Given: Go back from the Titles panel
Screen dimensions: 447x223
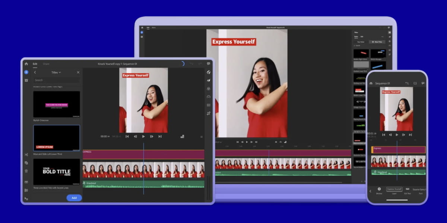Looking at the screenshot, I should click(35, 72).
